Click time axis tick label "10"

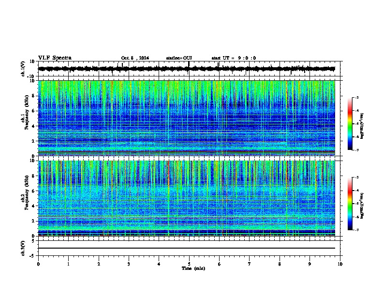[x=340, y=264]
